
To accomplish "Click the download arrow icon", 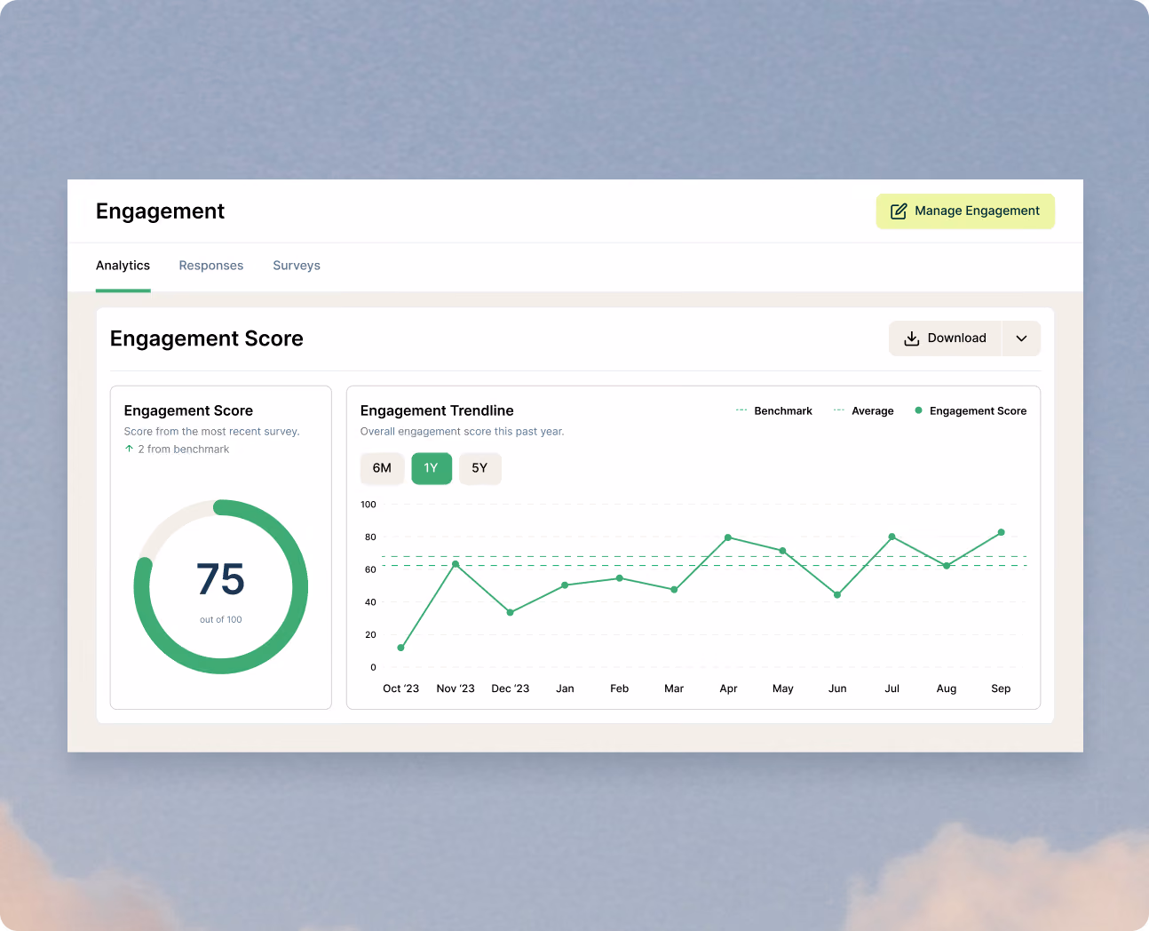I will click(911, 338).
